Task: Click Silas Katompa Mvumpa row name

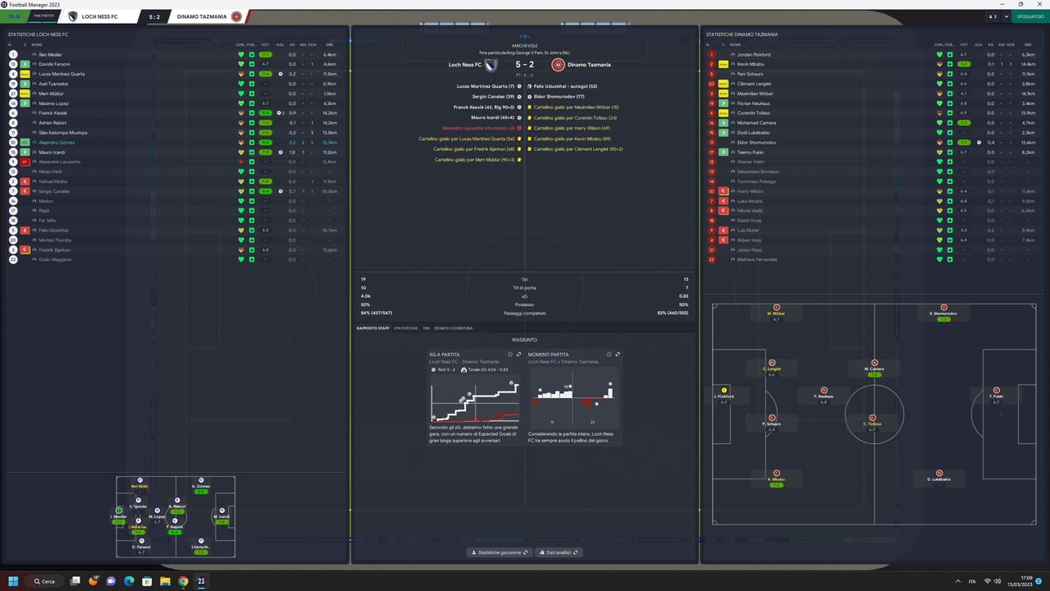Action: coord(62,132)
